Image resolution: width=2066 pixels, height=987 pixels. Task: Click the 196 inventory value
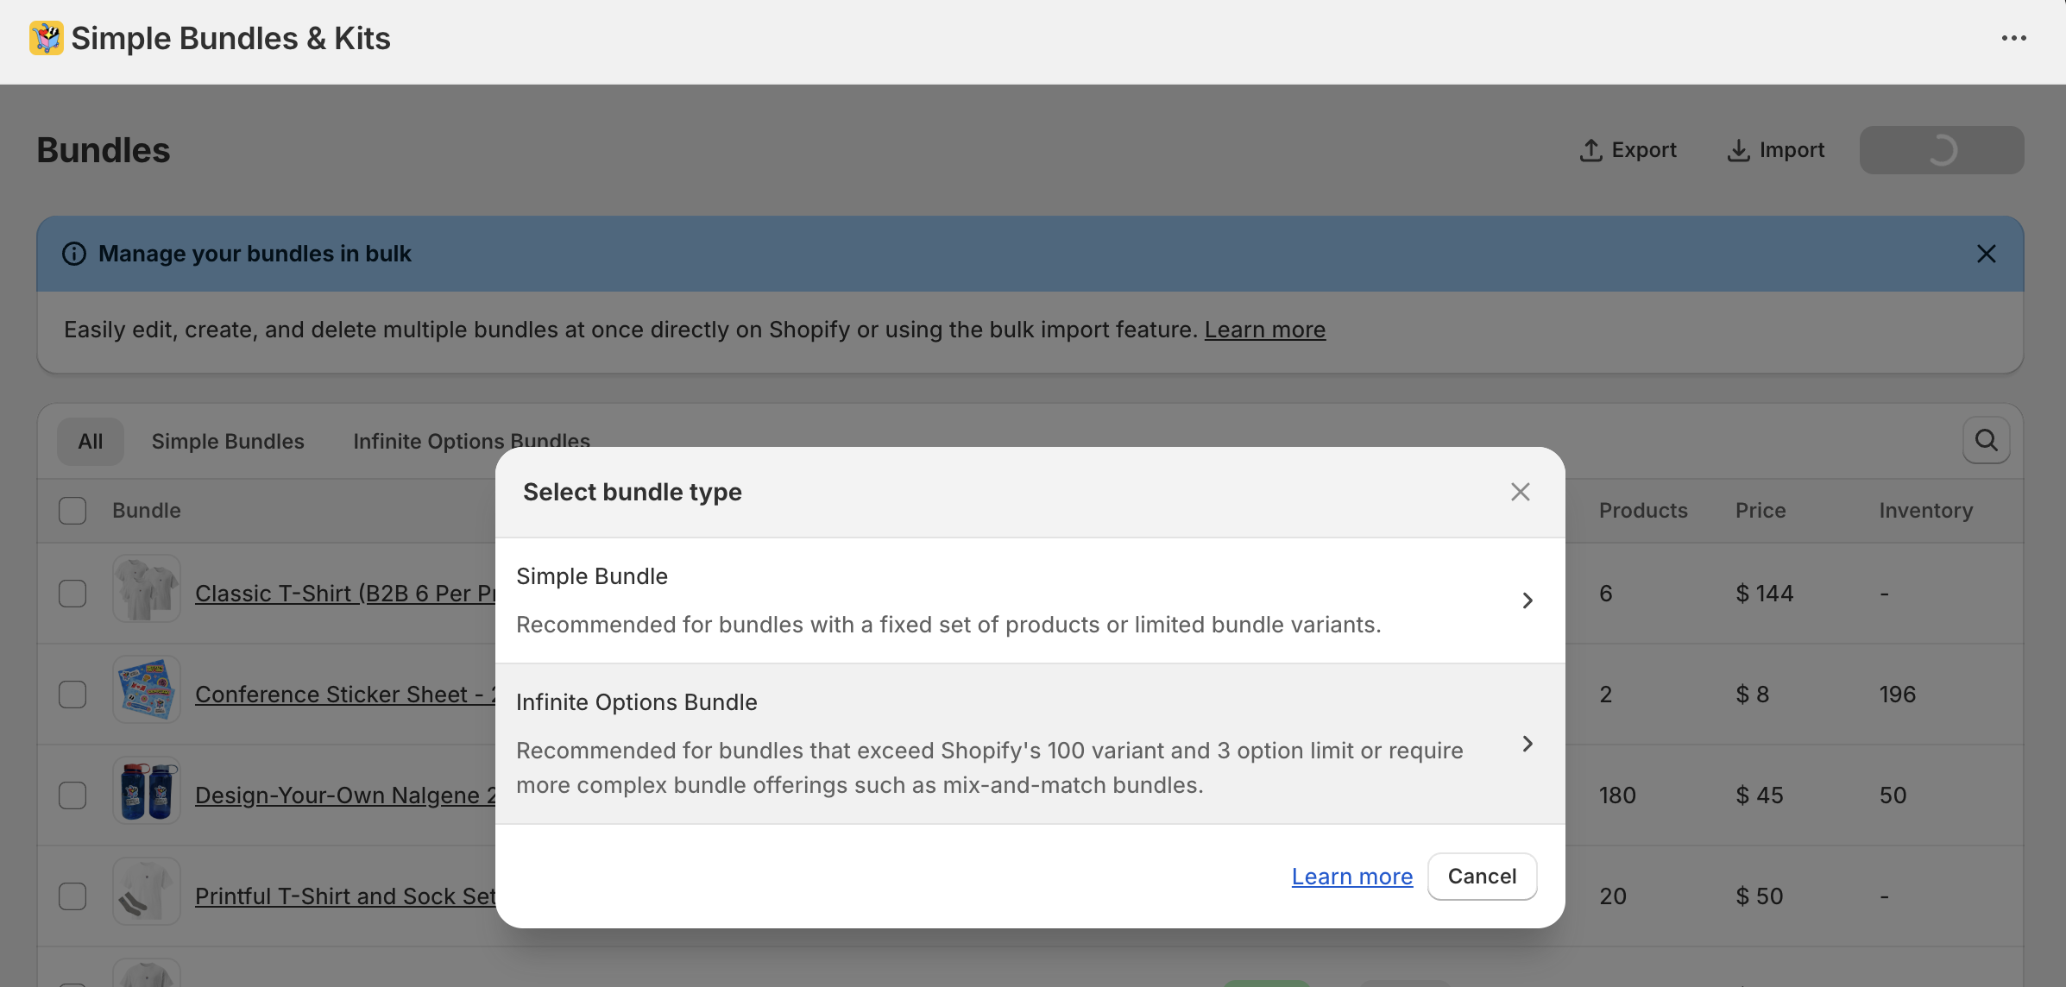(1898, 695)
